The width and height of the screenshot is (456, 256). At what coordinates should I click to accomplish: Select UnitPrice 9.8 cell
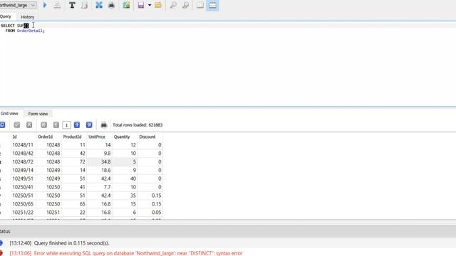pyautogui.click(x=99, y=154)
